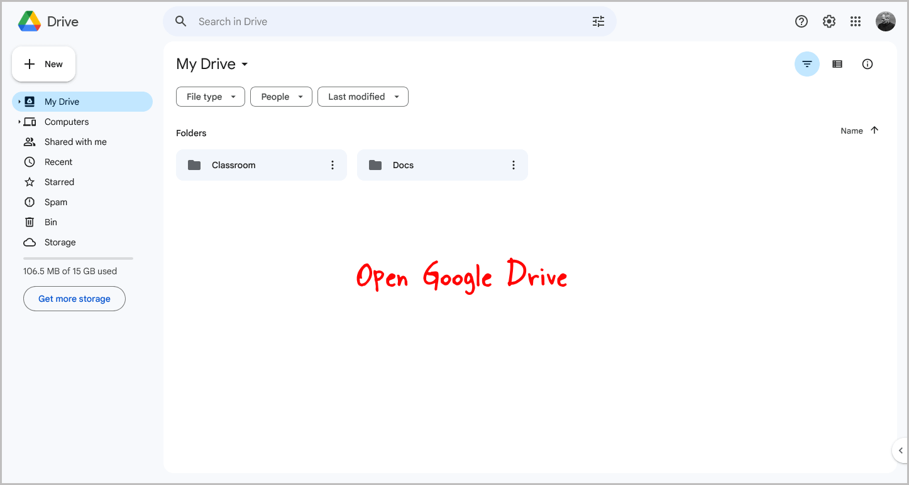Select the Classroom folder
Viewport: 909px width, 485px height.
pos(262,165)
